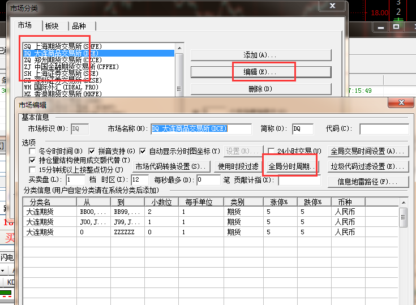The width and height of the screenshot is (416, 305).
Task: Click the 跌停% column header
Action: [314, 202]
